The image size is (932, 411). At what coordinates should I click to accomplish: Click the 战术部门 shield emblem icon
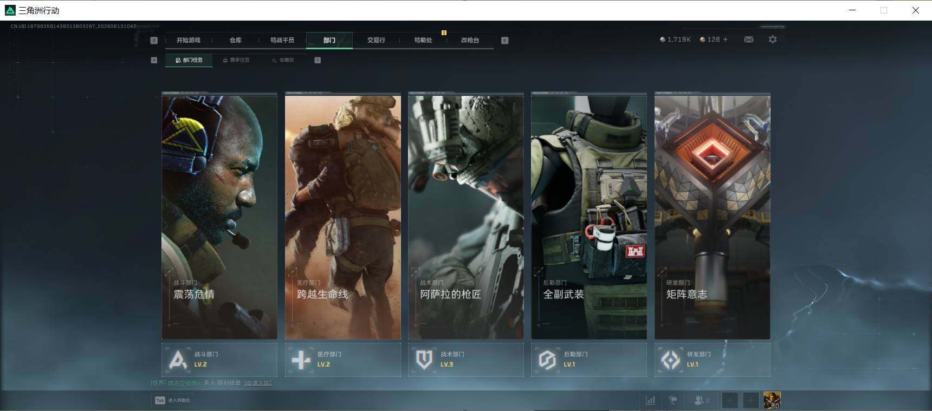[x=424, y=360]
